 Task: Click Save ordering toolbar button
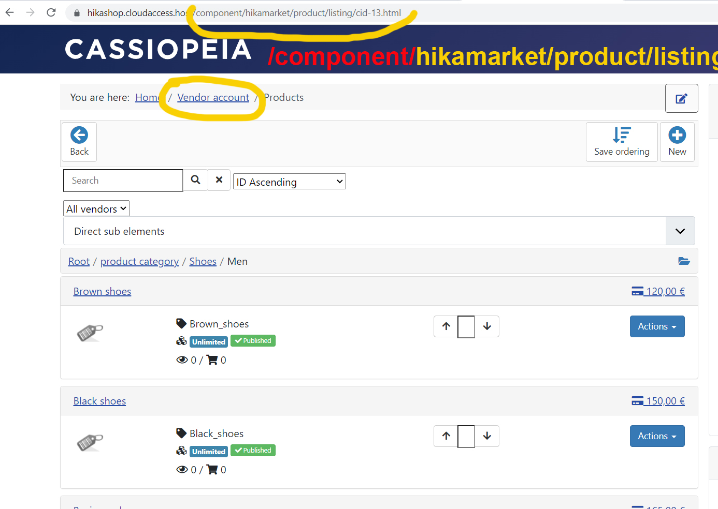pyautogui.click(x=622, y=142)
